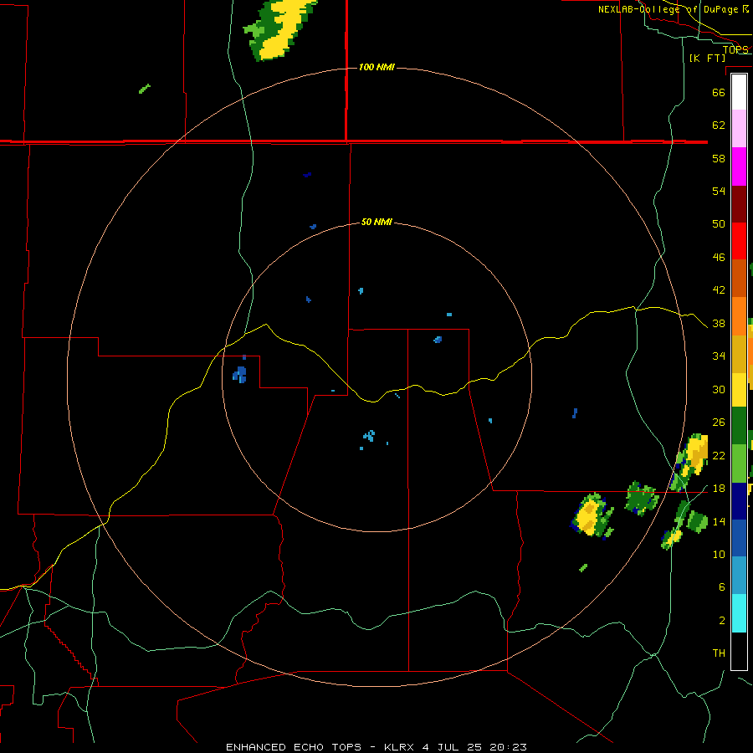This screenshot has width=753, height=753.
Task: Select the magenta band in the color scale
Action: [x=739, y=166]
